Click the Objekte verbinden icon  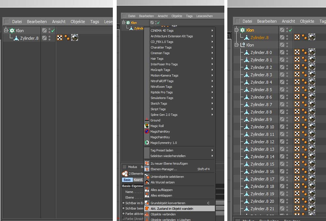[x=147, y=214]
